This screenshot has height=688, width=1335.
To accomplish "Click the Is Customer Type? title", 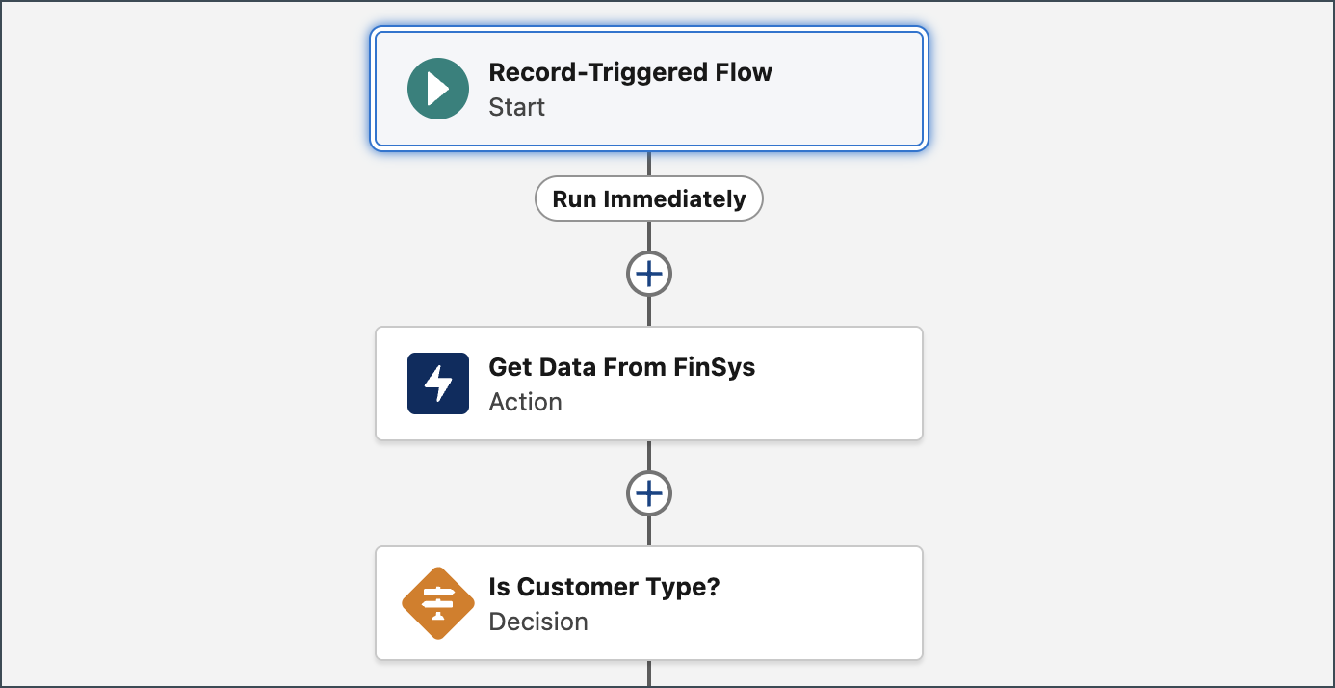I will pos(604,587).
